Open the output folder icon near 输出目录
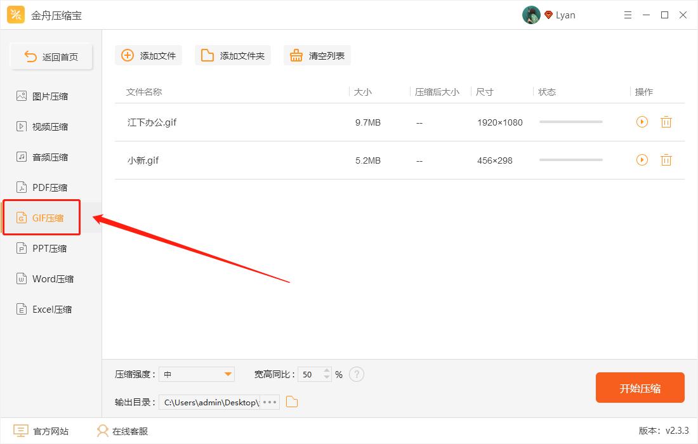 coord(292,401)
